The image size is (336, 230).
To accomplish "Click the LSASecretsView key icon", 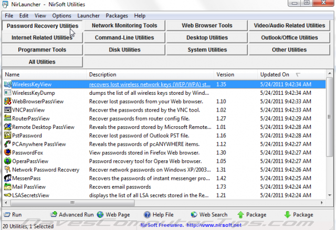I will [x=7, y=195].
